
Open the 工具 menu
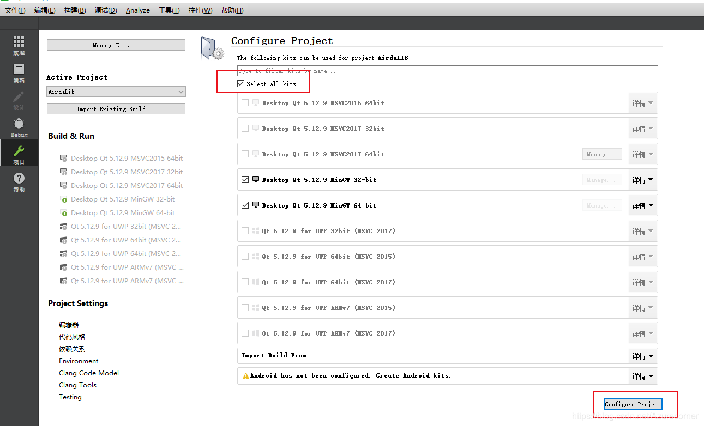click(169, 10)
